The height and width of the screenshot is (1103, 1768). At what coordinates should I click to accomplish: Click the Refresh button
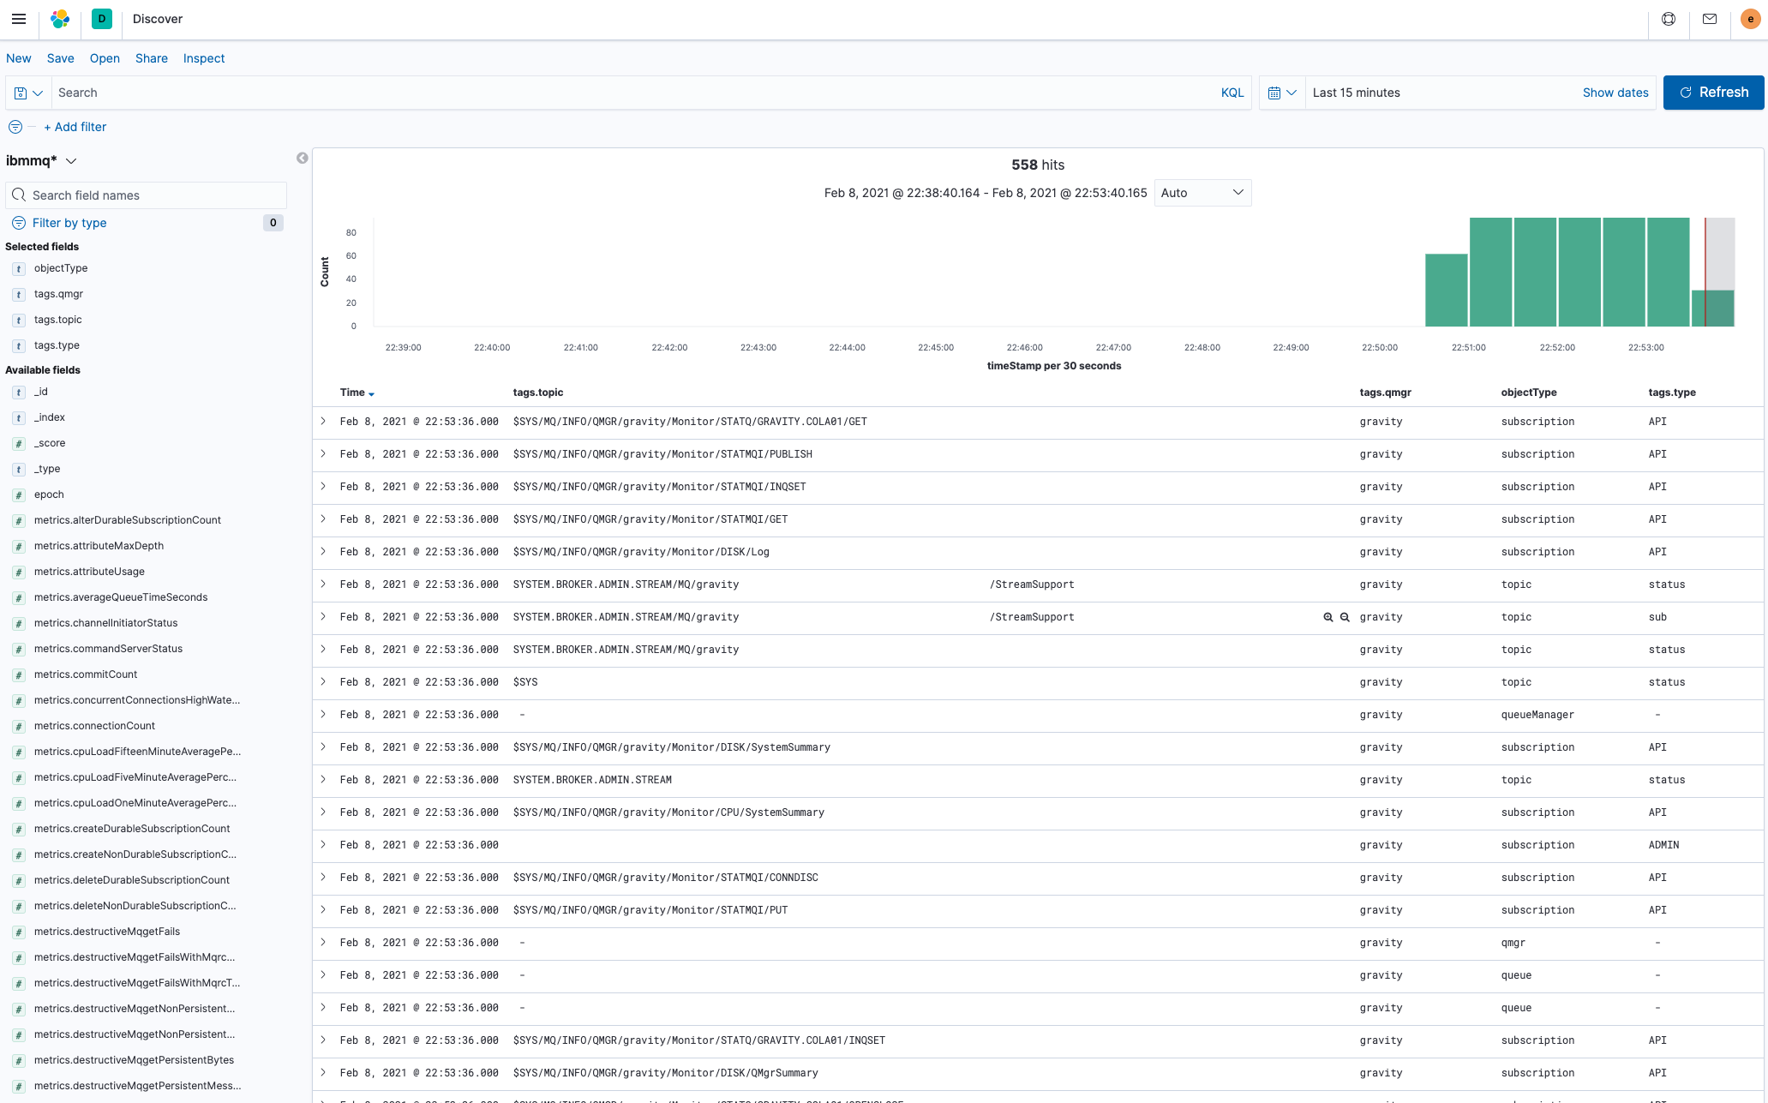tap(1713, 93)
